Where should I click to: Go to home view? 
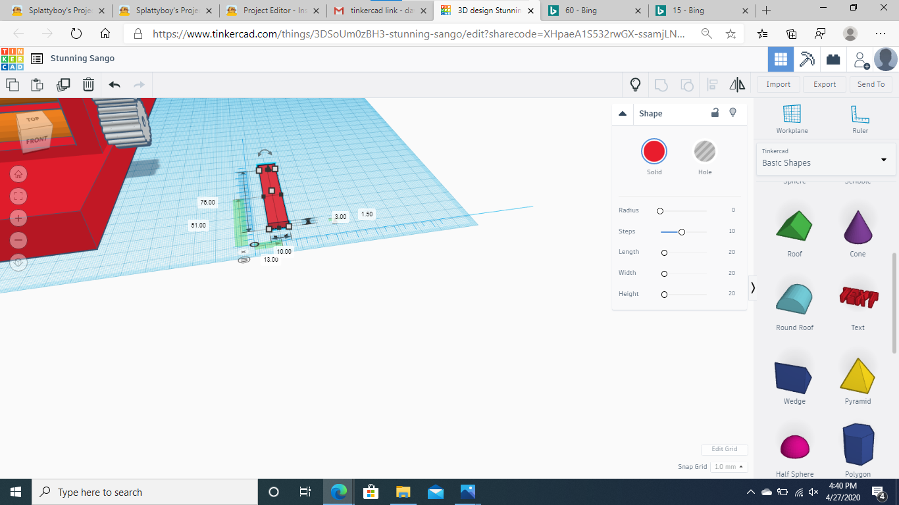pos(18,174)
